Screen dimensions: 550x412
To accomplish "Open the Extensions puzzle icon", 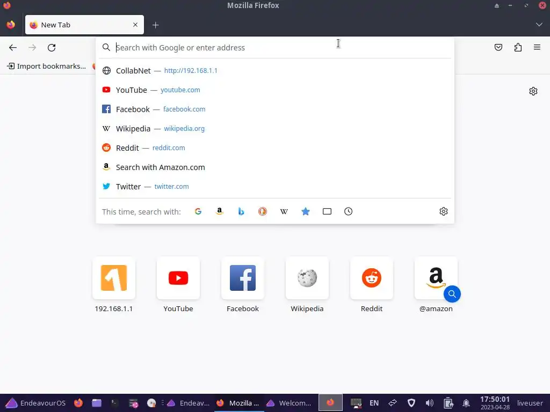I will [518, 47].
